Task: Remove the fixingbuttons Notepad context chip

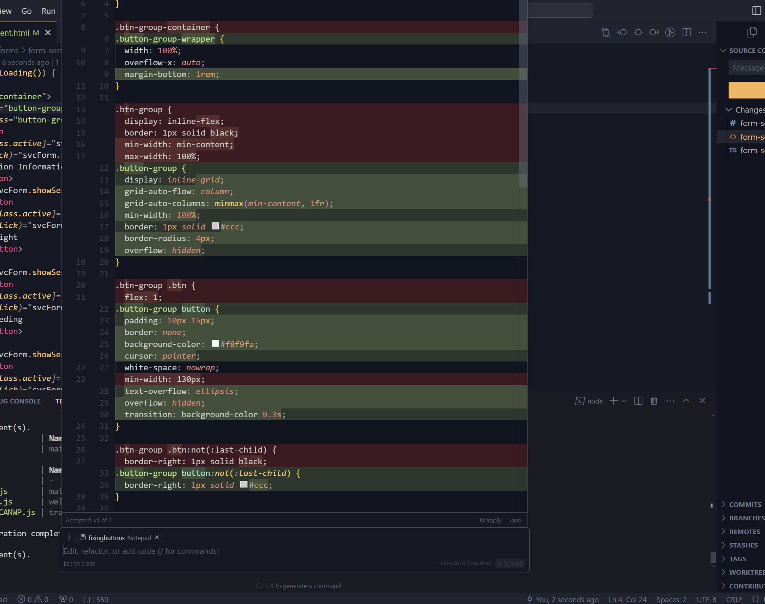Action: click(157, 538)
